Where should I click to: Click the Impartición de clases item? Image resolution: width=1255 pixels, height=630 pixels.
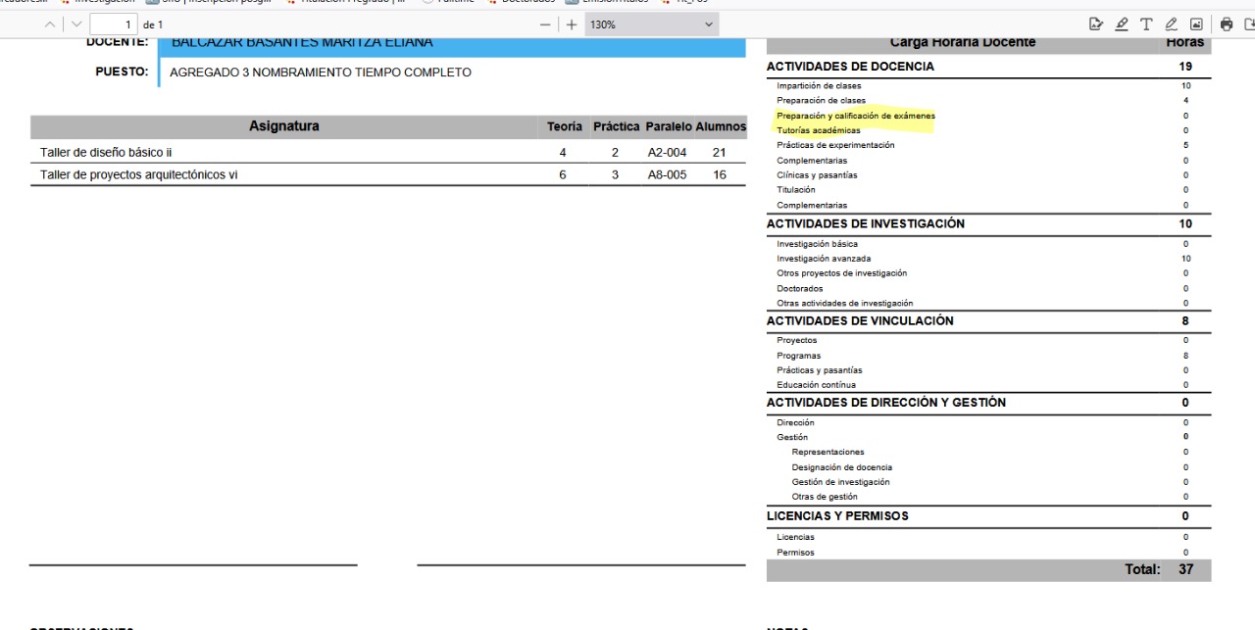(x=819, y=86)
